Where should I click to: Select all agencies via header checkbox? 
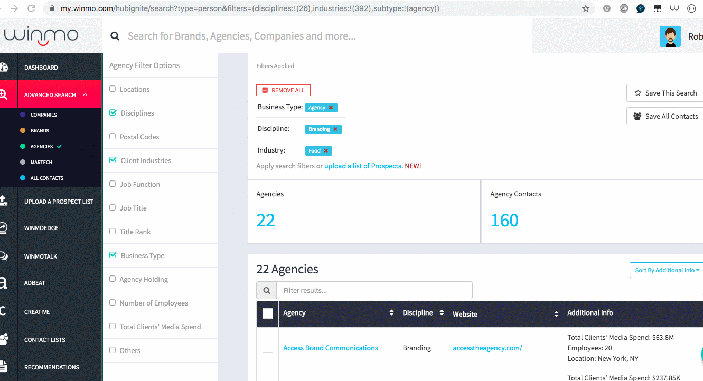[x=268, y=313]
